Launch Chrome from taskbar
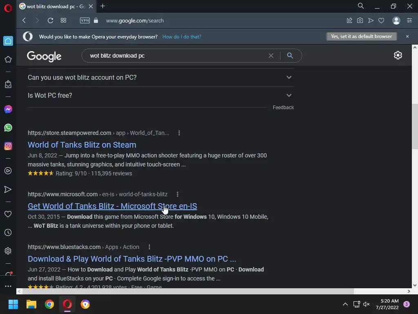 click(x=49, y=304)
